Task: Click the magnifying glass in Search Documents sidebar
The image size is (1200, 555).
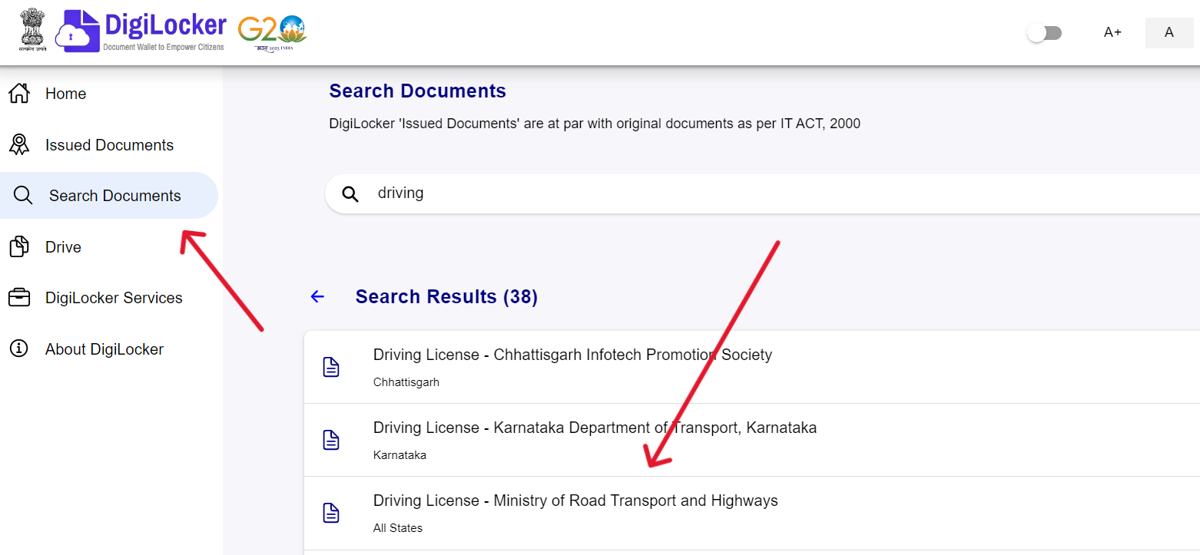Action: (x=23, y=194)
